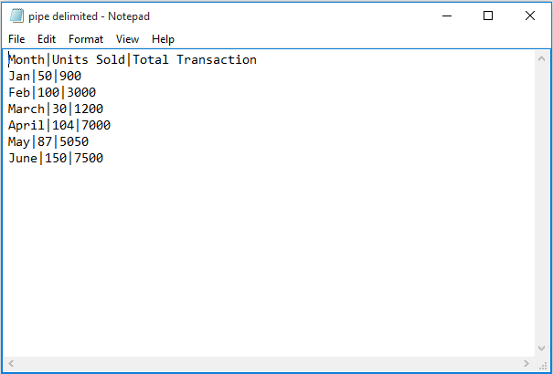
Task: Close the Notepad window
Action: 530,16
